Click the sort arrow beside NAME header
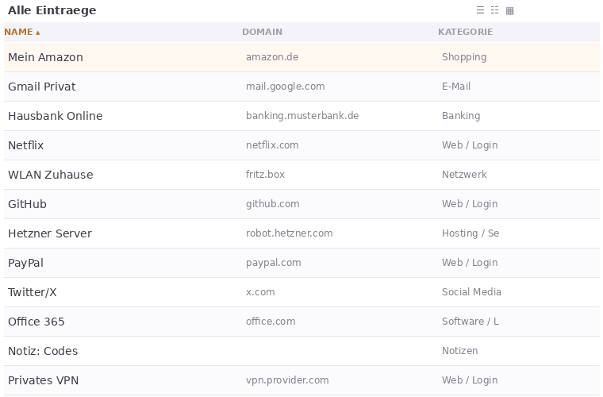This screenshot has height=397, width=603. [37, 33]
